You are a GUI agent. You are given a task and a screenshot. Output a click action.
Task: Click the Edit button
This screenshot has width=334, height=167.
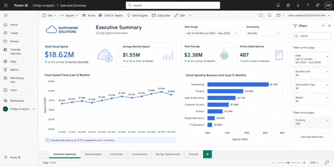tap(180, 15)
